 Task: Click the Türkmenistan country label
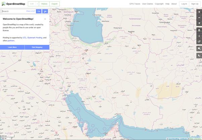135,19
